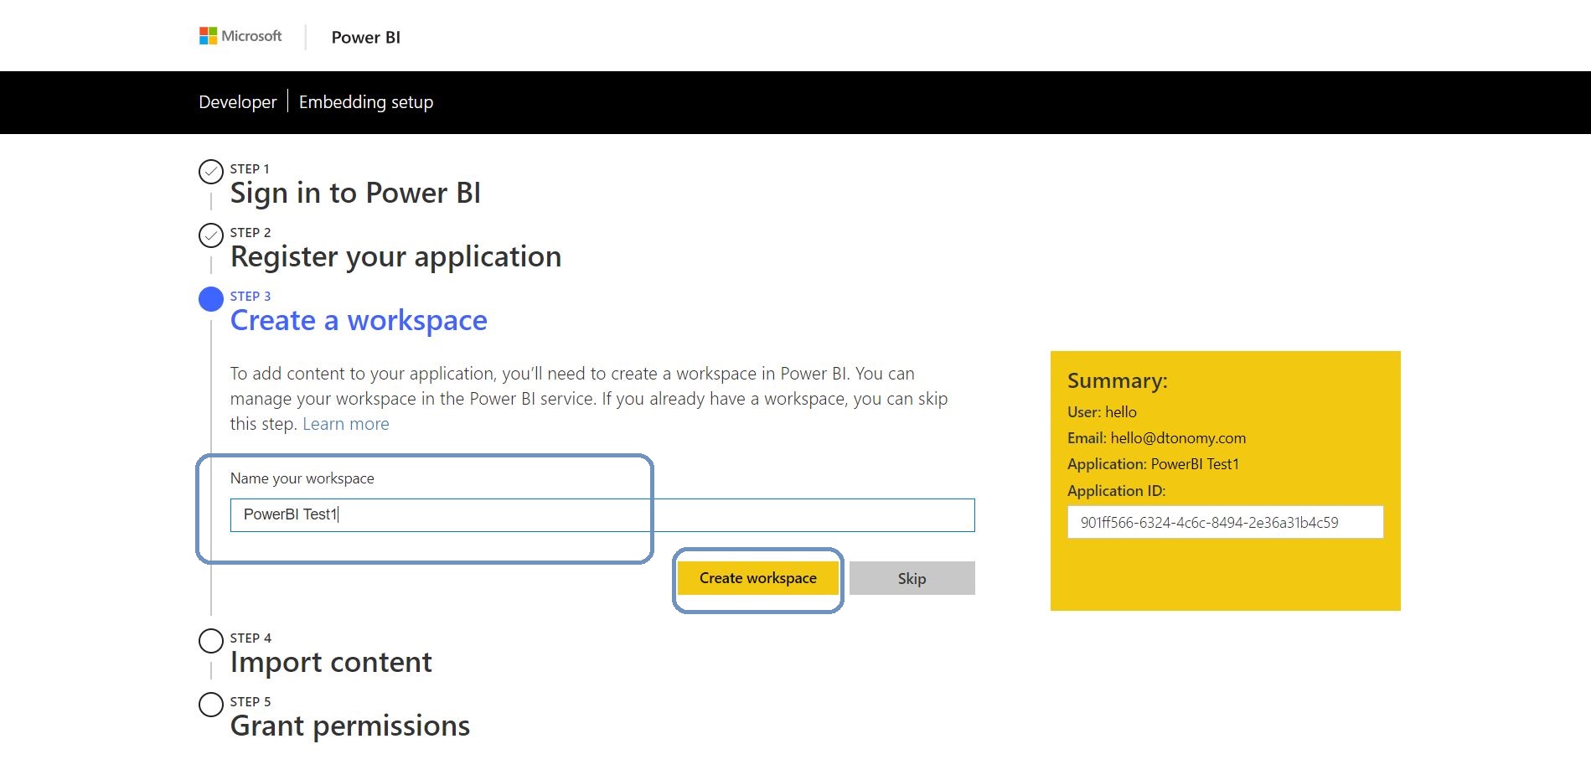This screenshot has height=775, width=1591.
Task: Open the Sign in to Power BI step
Action: point(355,194)
